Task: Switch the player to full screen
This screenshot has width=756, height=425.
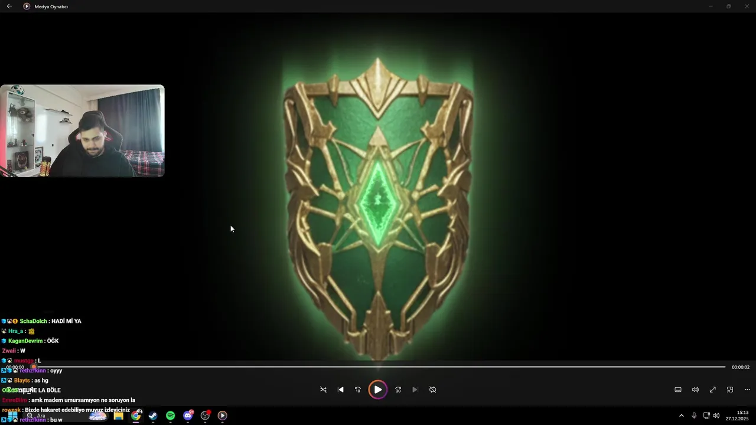Action: (x=713, y=390)
